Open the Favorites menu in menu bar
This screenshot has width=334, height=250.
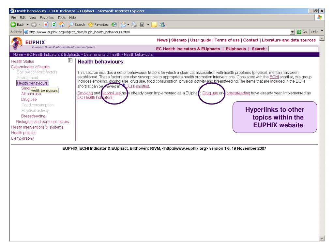47,18
